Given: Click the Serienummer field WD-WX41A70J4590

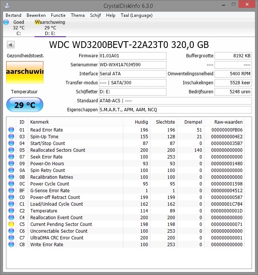Looking at the screenshot, I should coord(133,65).
